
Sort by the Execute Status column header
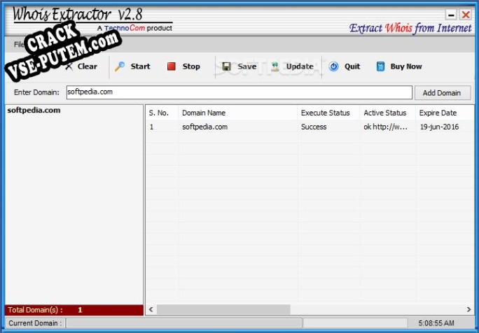click(x=328, y=113)
